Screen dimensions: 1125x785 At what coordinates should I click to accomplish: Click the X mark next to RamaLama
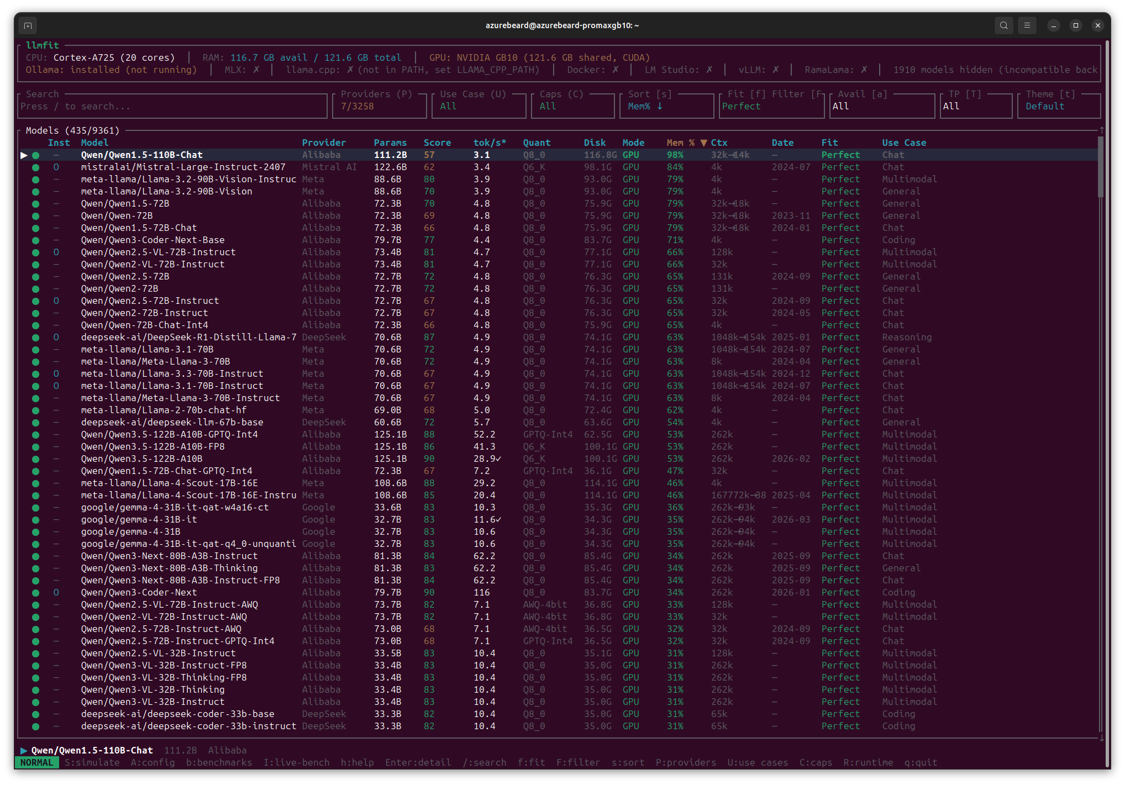[864, 70]
